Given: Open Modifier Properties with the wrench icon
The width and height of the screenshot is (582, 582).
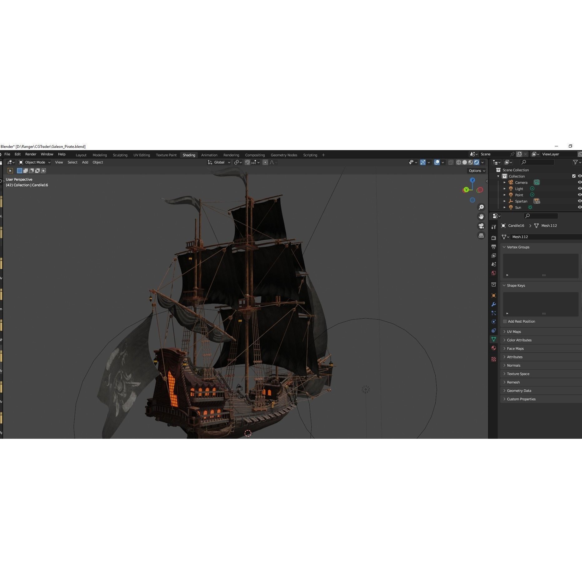Looking at the screenshot, I should tap(494, 304).
